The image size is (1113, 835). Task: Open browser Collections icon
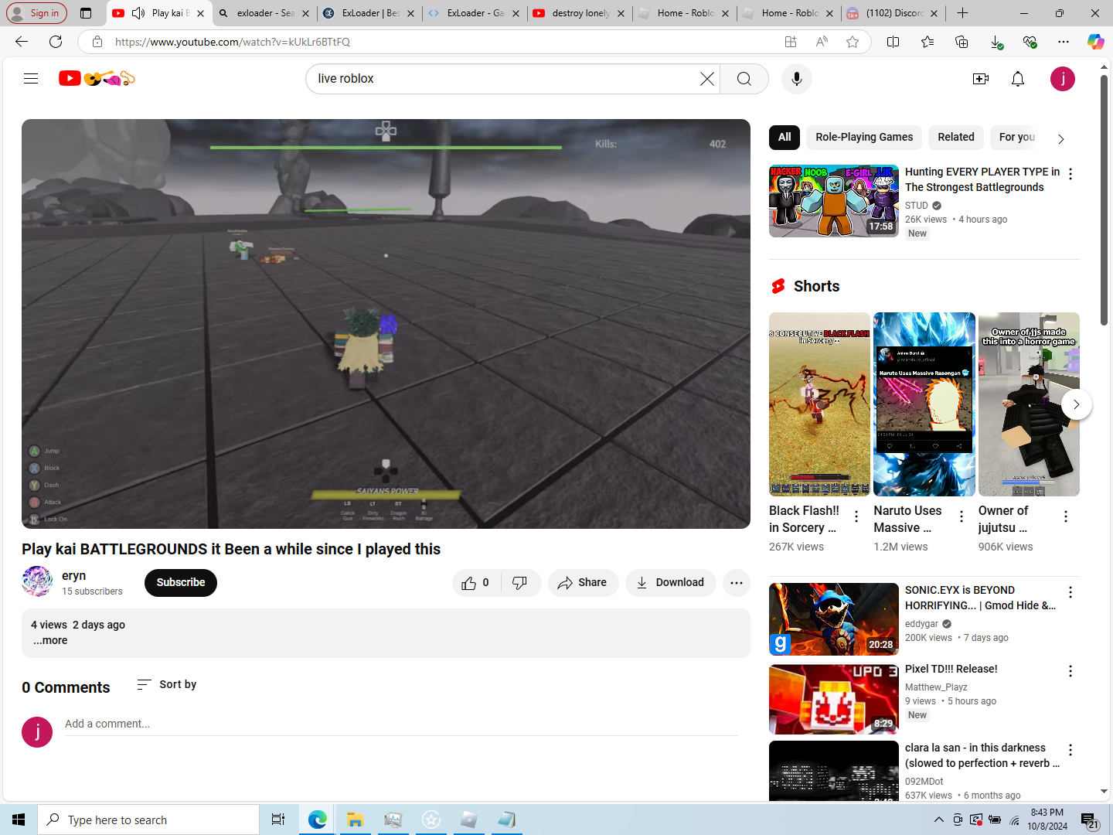962,42
